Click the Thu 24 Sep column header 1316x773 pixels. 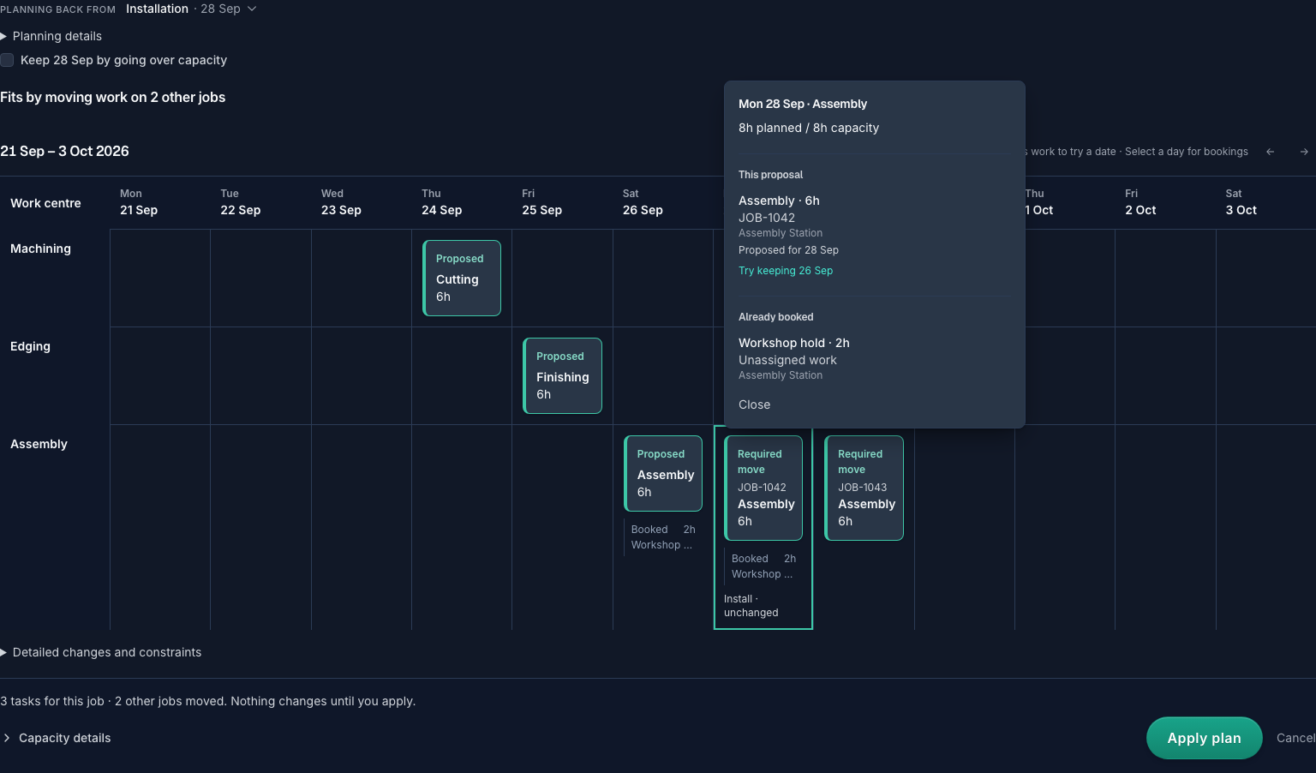(x=441, y=202)
